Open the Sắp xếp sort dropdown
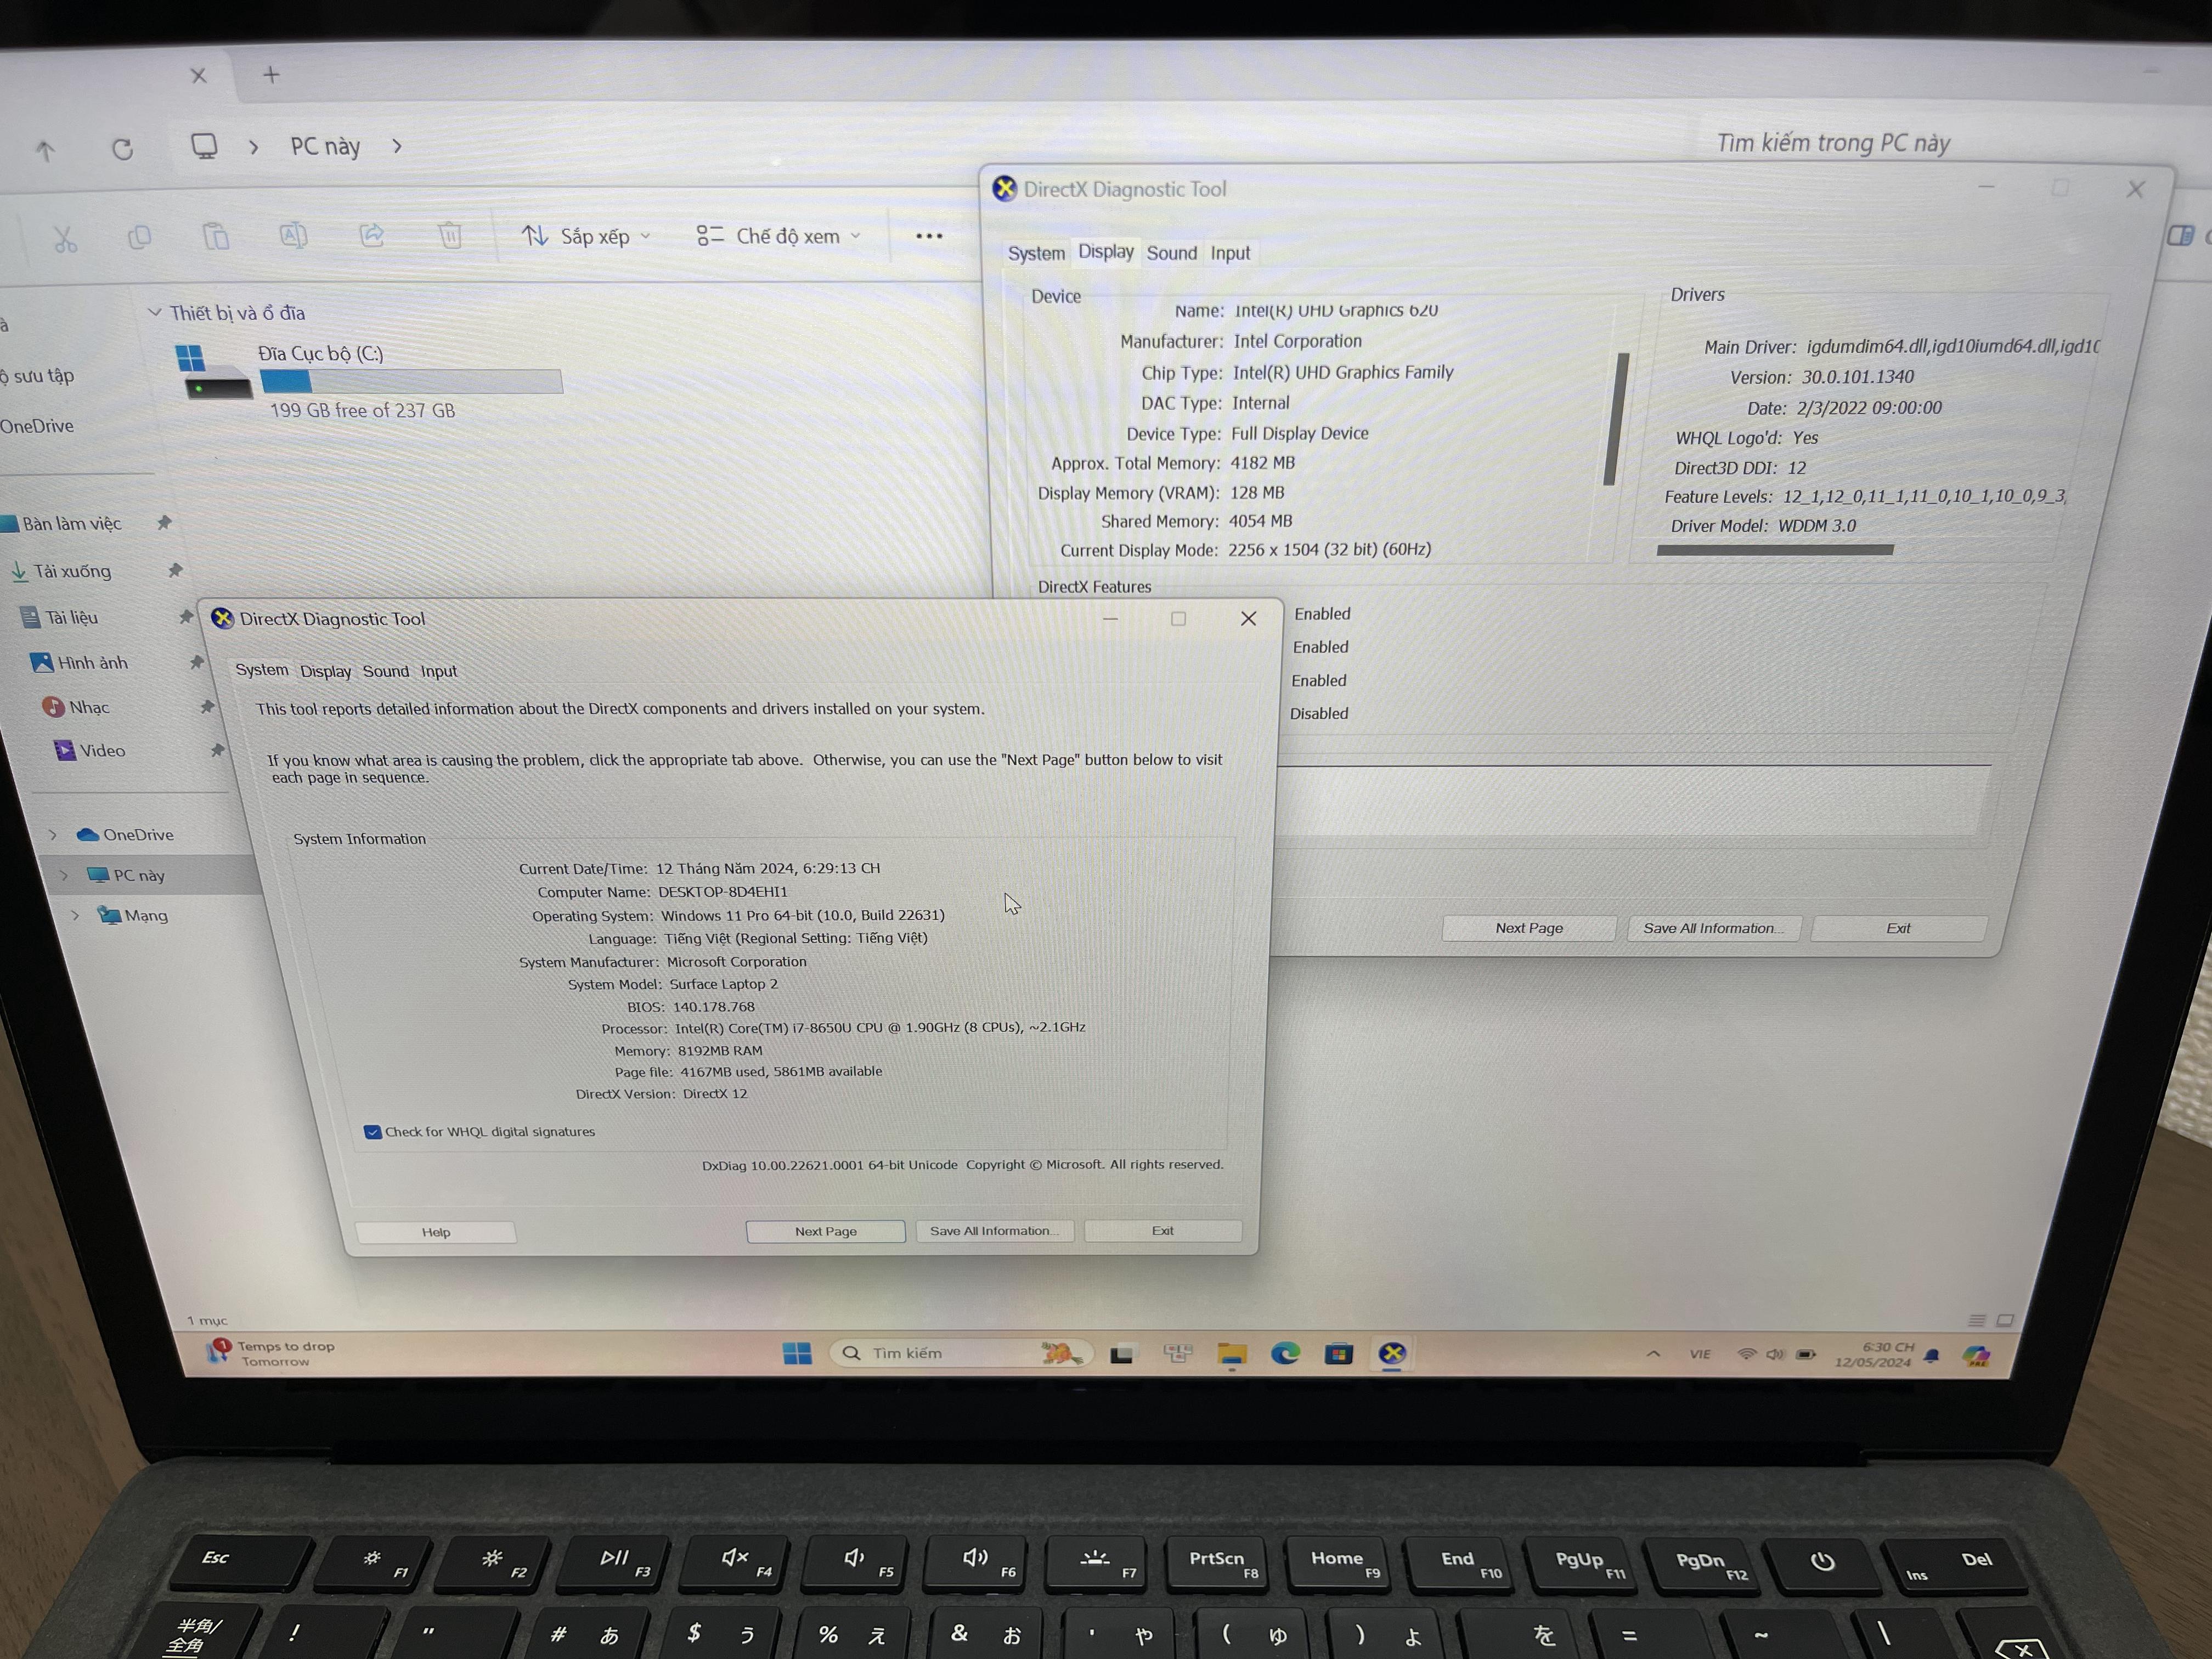The height and width of the screenshot is (1659, 2212). [586, 236]
